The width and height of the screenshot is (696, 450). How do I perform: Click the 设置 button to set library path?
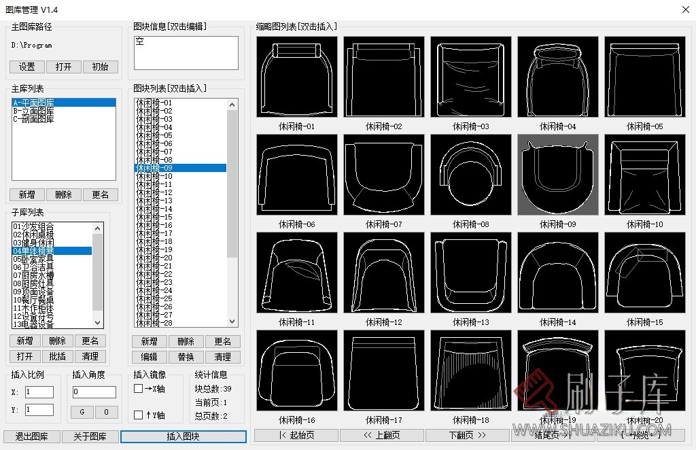click(27, 67)
